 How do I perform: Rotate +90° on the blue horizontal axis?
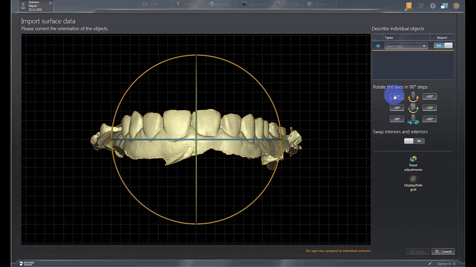point(430,119)
